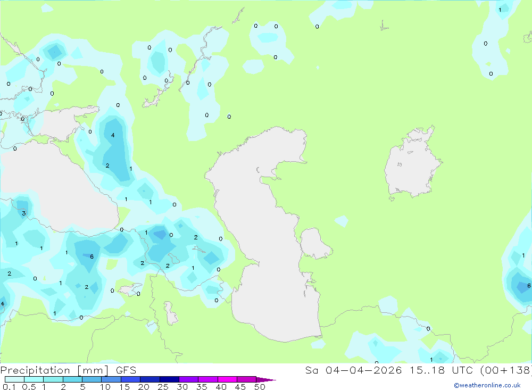Click the 'GFS' model label

(x=126, y=370)
